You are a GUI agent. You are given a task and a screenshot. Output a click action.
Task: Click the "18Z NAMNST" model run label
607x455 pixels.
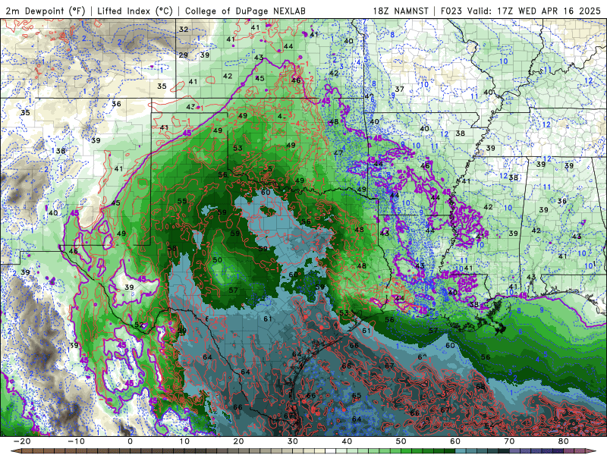tap(401, 11)
